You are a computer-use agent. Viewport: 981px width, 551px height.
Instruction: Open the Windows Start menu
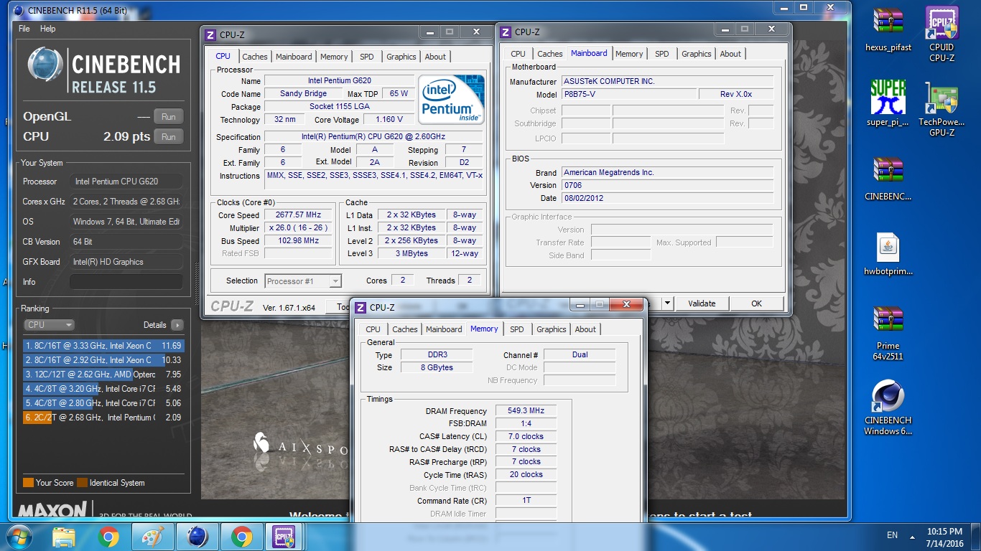pyautogui.click(x=19, y=536)
